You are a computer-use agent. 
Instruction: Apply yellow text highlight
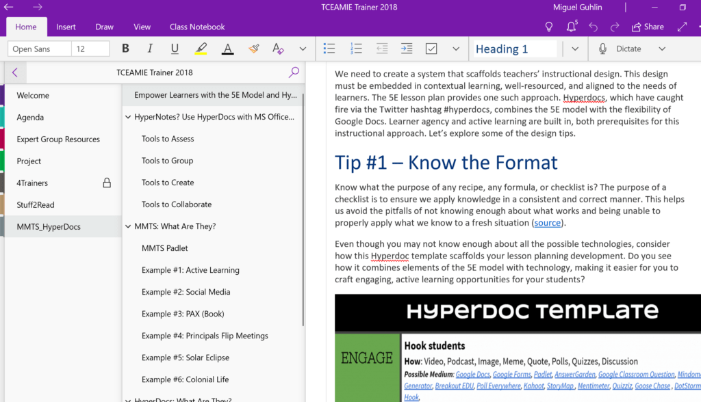(201, 49)
